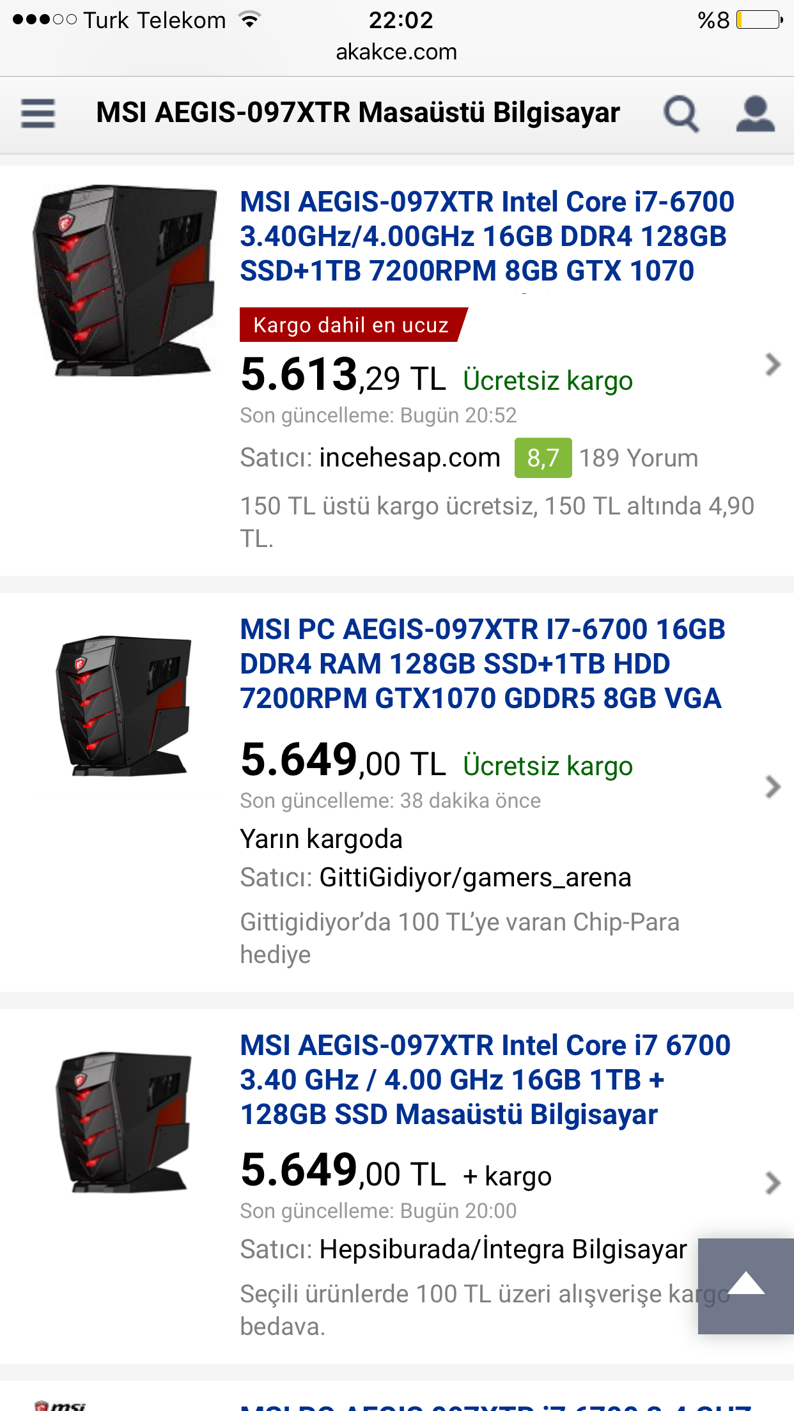Tap the Wi-Fi status icon
Screen dimensions: 794x1411
point(250,20)
